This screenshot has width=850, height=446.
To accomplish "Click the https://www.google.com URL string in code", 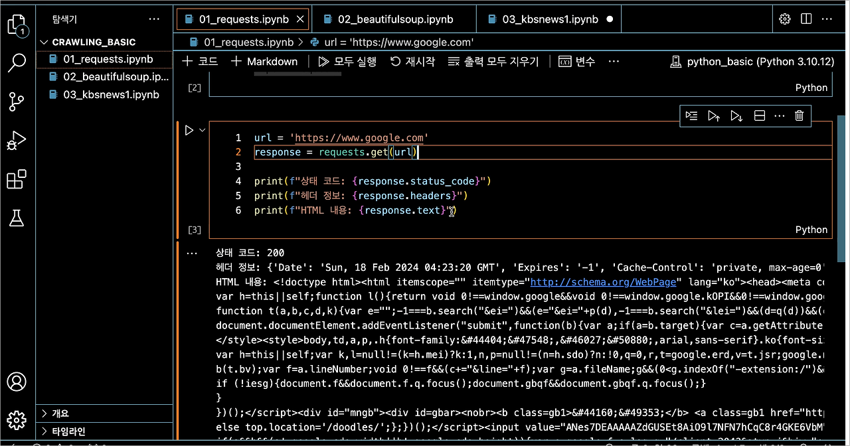I will tap(359, 138).
